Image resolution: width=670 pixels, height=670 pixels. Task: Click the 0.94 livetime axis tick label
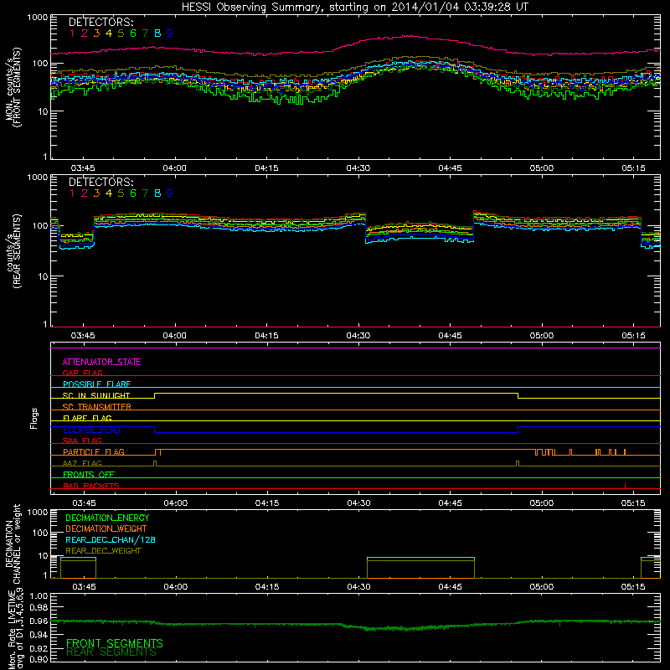pyautogui.click(x=39, y=635)
